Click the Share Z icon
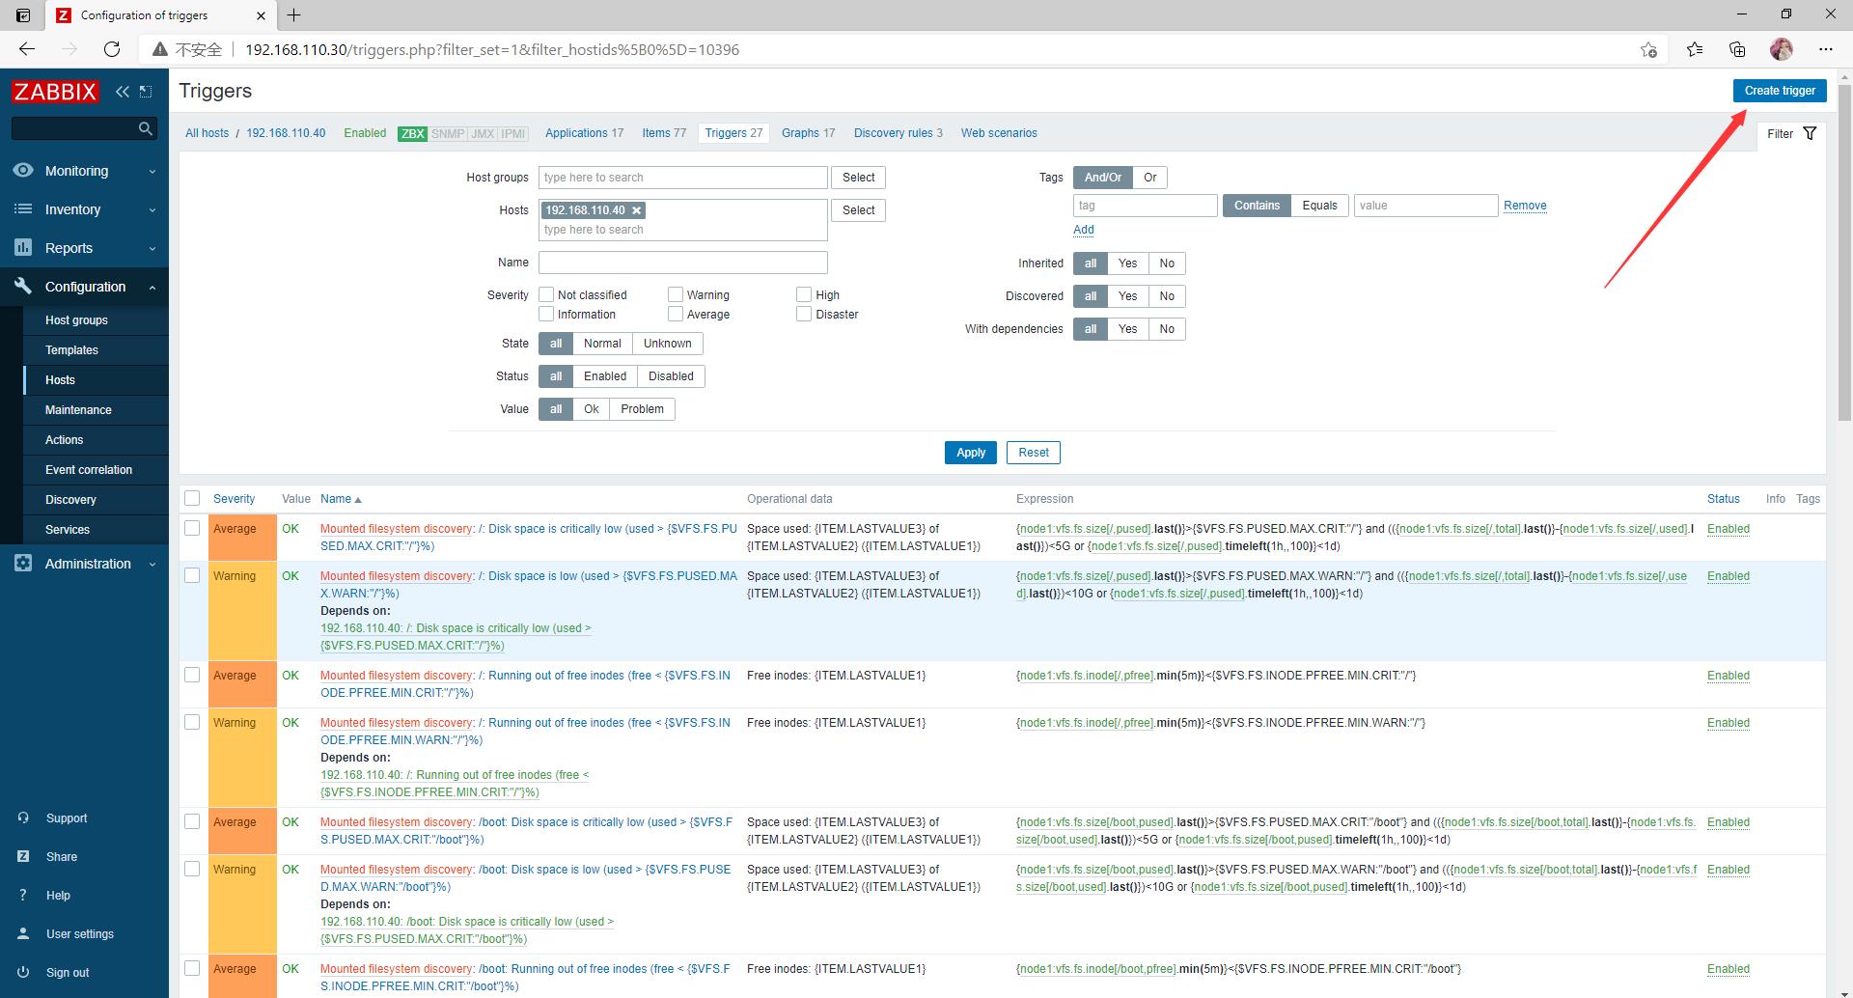1853x998 pixels. click(x=23, y=856)
